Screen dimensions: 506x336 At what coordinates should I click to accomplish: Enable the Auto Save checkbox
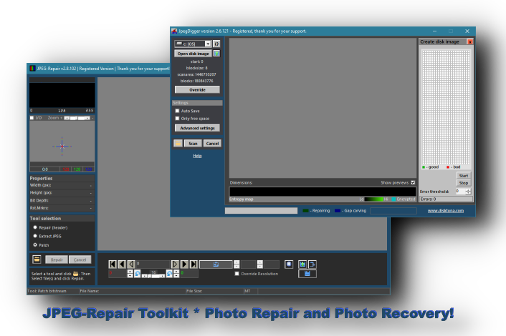coord(177,111)
